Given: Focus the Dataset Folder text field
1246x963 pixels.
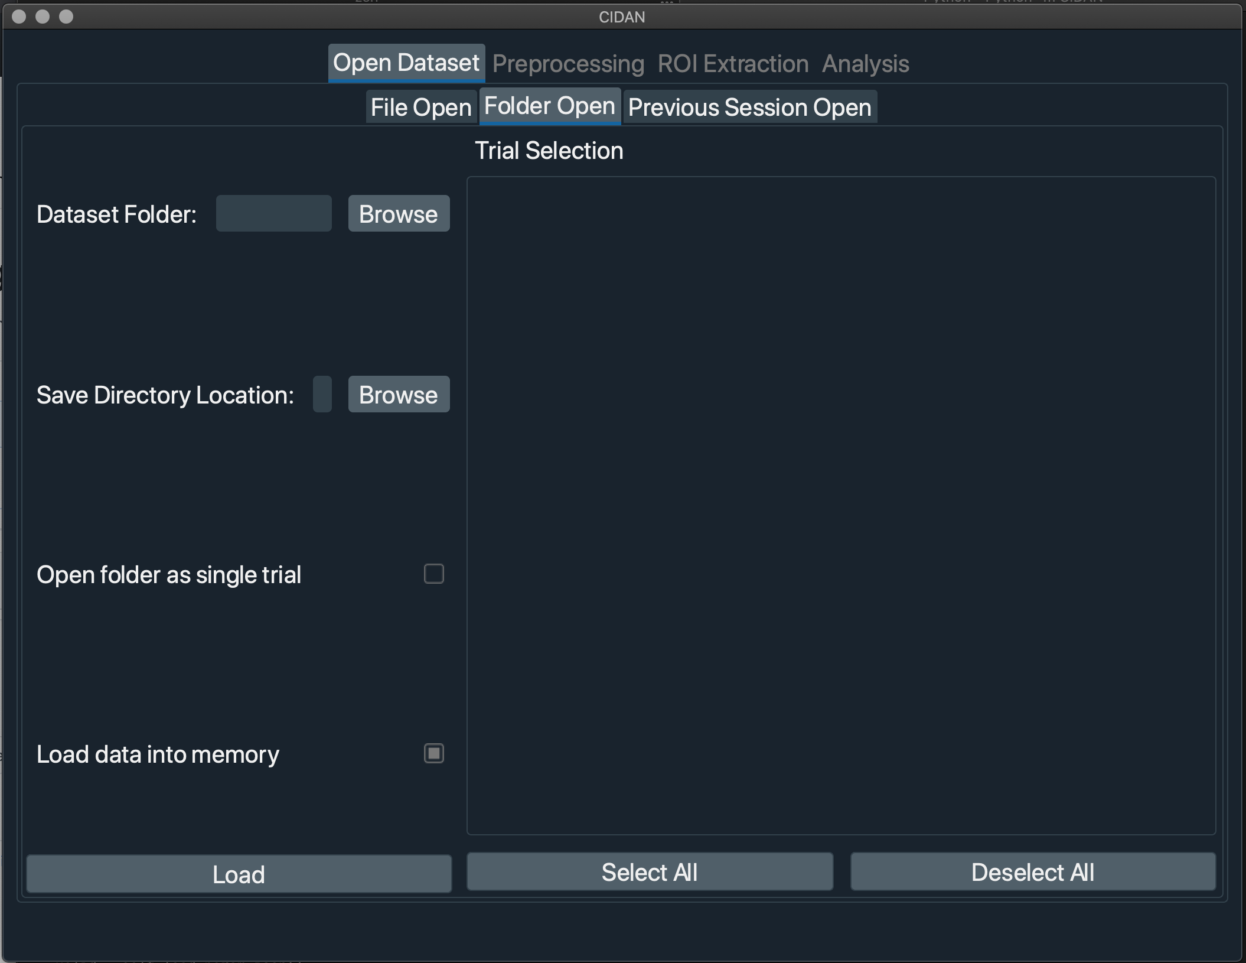Looking at the screenshot, I should (273, 213).
